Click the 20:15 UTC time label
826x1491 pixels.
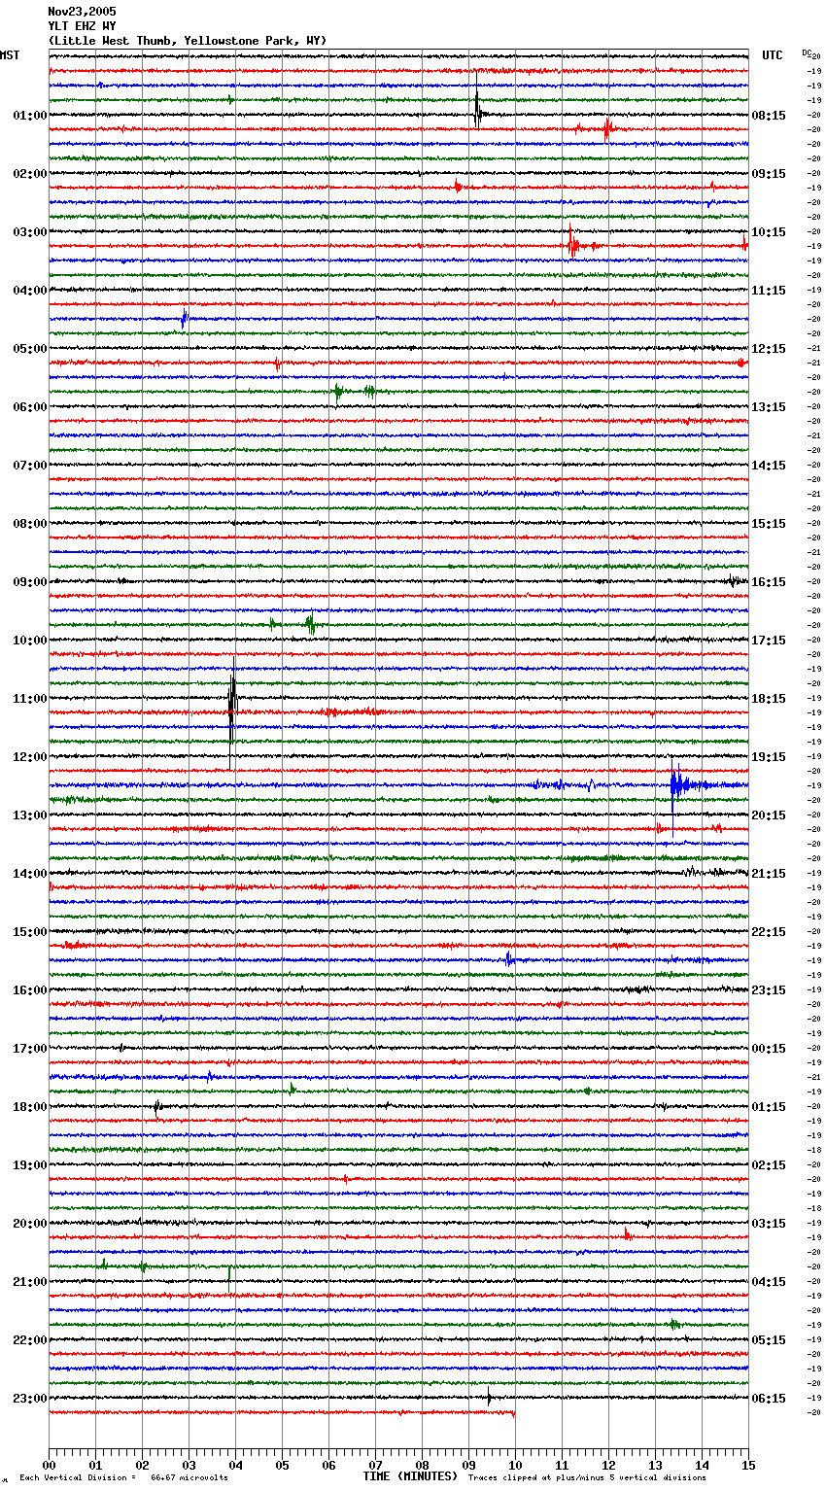tap(769, 815)
